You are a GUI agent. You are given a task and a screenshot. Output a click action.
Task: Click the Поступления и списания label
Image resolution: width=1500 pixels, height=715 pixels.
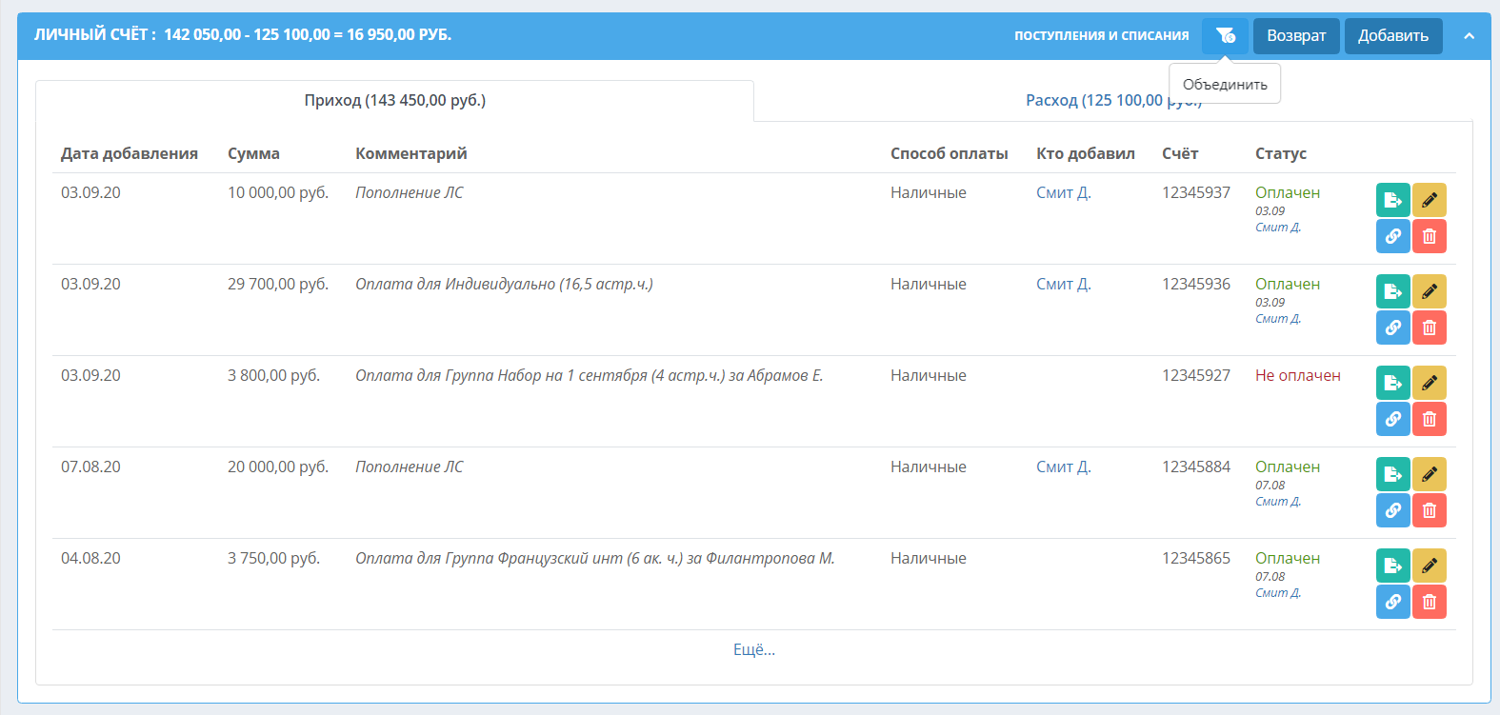[x=1102, y=35]
